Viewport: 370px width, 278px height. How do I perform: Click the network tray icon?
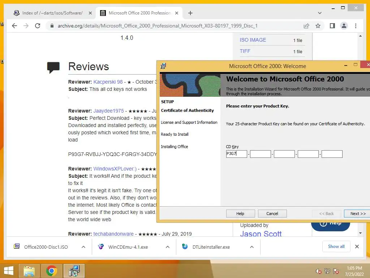click(x=327, y=271)
